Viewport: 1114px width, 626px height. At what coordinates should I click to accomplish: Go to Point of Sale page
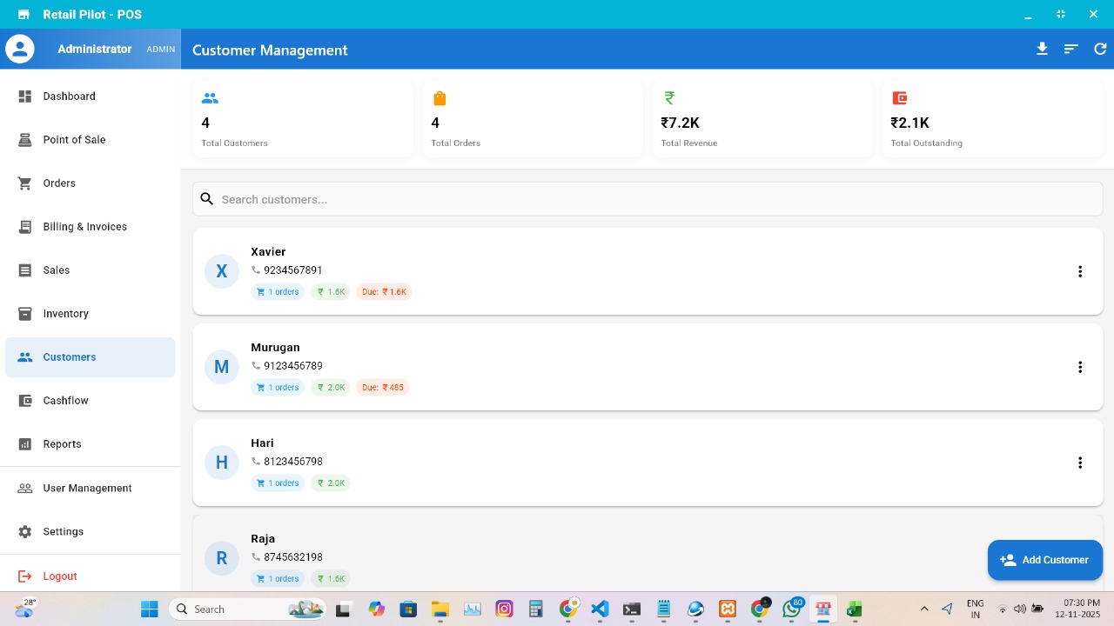74,140
